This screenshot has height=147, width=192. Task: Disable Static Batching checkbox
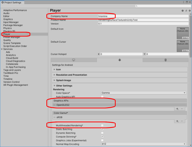pyautogui.click(x=102, y=129)
